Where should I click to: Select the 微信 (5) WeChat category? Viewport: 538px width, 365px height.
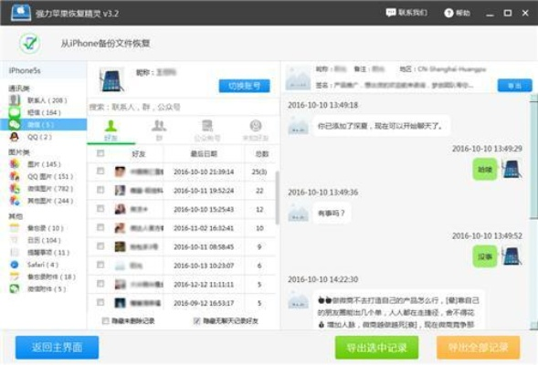pos(43,125)
